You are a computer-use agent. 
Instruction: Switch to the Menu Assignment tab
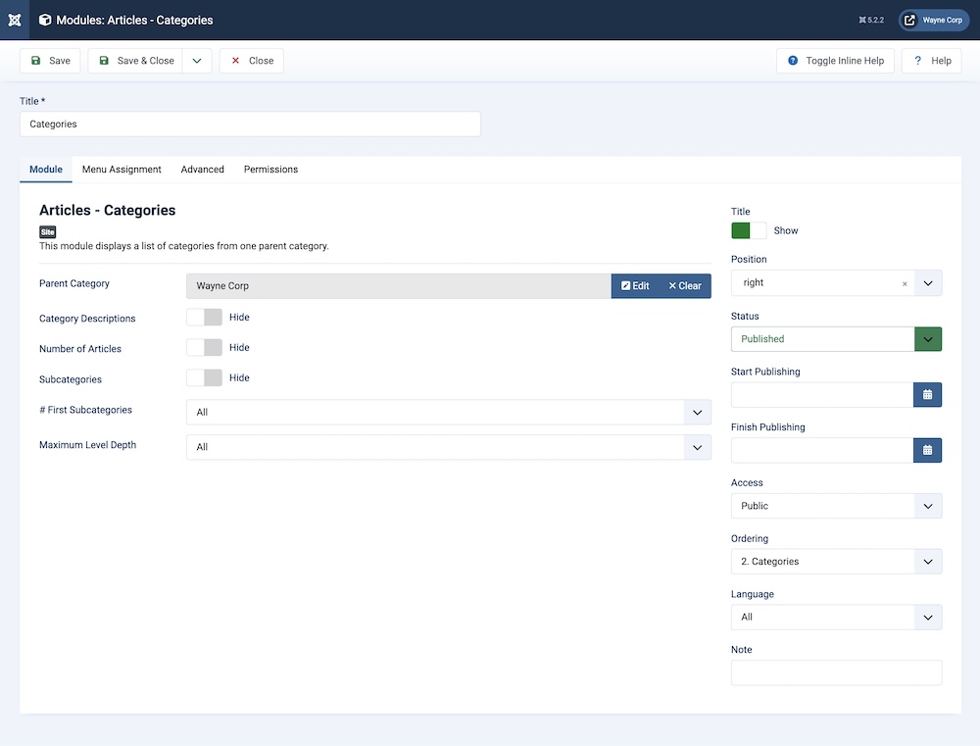122,170
